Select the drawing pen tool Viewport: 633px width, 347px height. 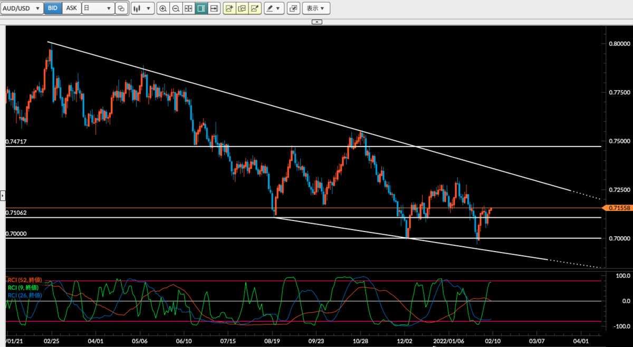pos(270,8)
